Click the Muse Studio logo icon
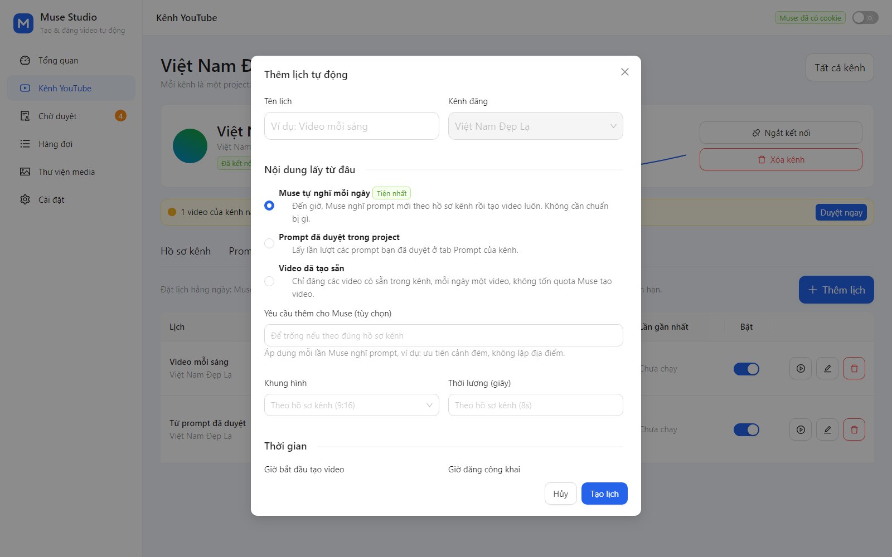892x557 pixels. coord(23,23)
